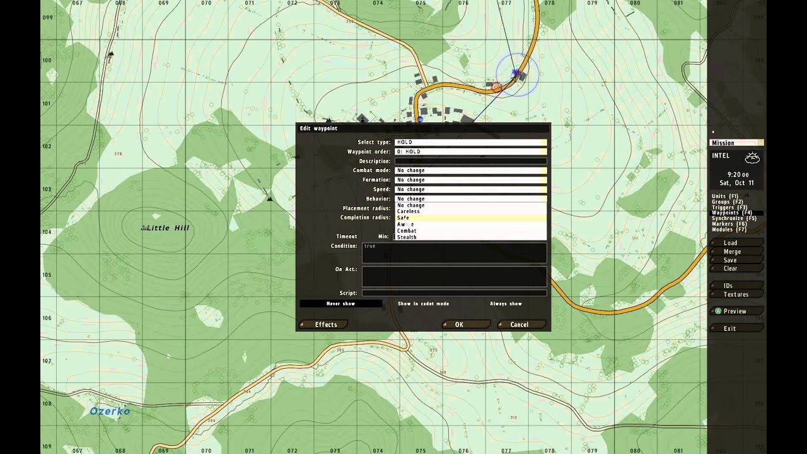Viewport: 807px width, 454px height.
Task: Open Intel by clicking the 9:20 time
Action: (738, 175)
